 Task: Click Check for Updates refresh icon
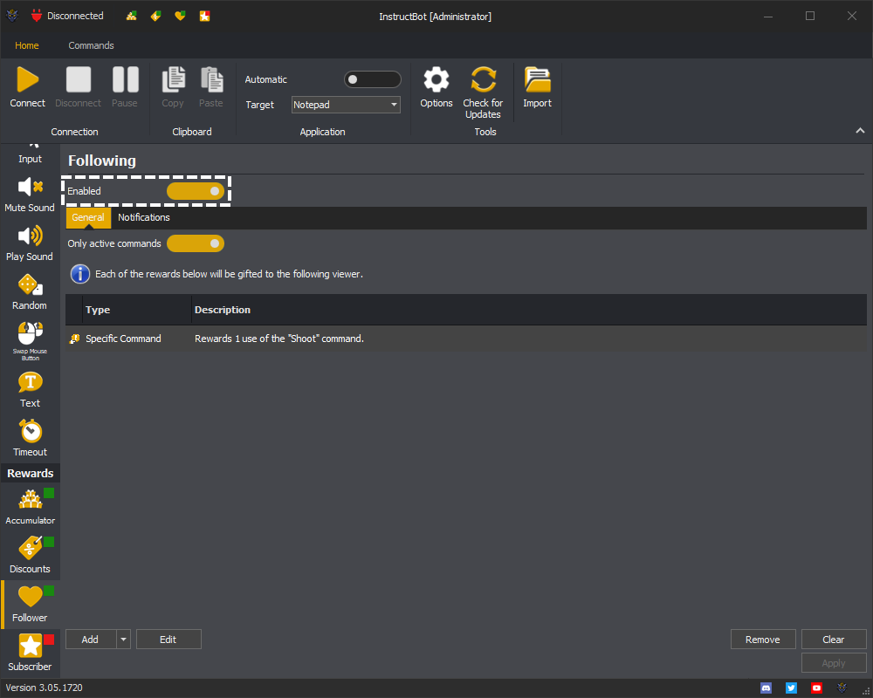pos(483,79)
